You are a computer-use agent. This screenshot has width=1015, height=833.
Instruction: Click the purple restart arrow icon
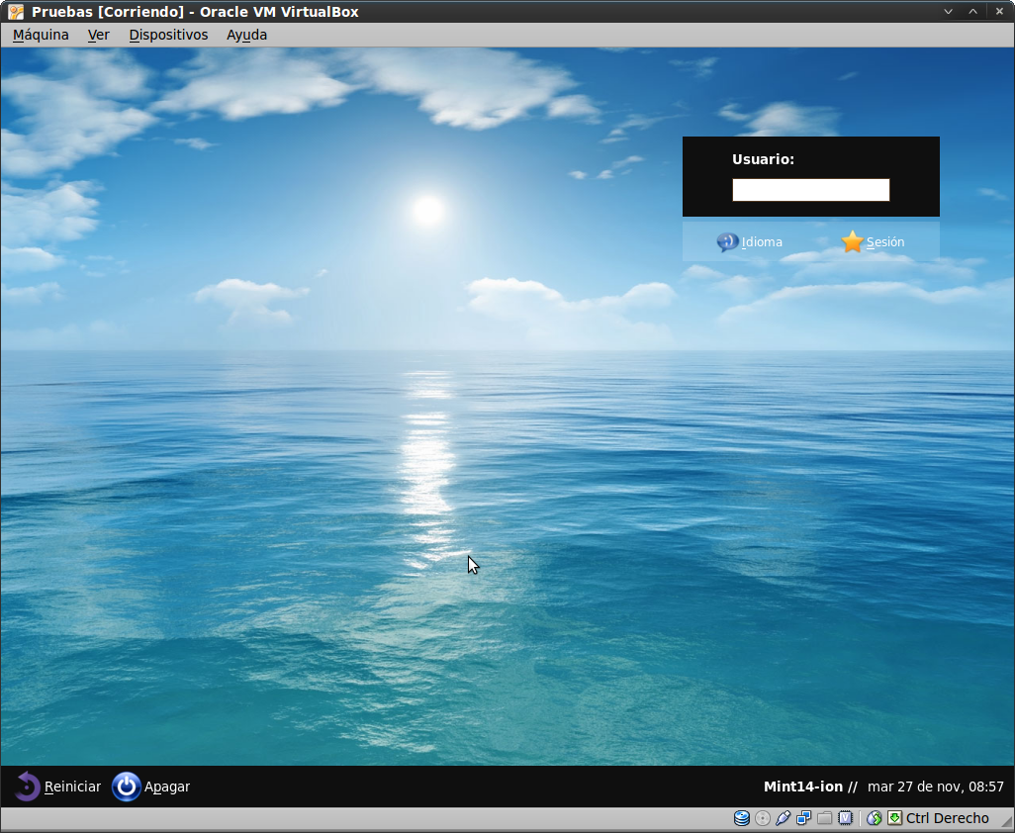tap(27, 787)
